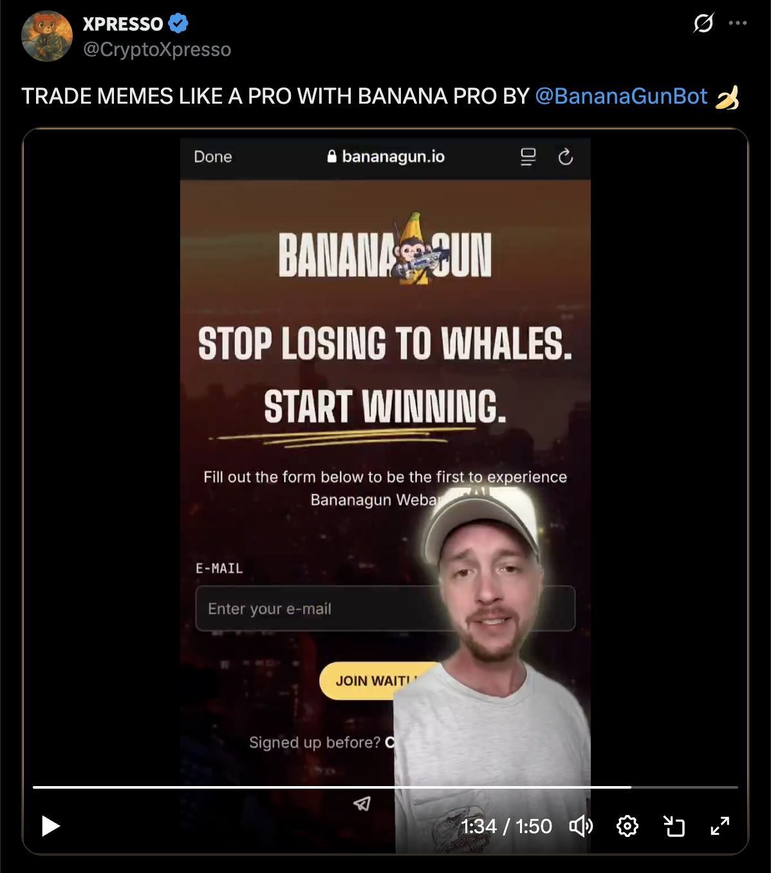This screenshot has width=771, height=873.
Task: Seek on the video progress bar
Action: click(385, 787)
